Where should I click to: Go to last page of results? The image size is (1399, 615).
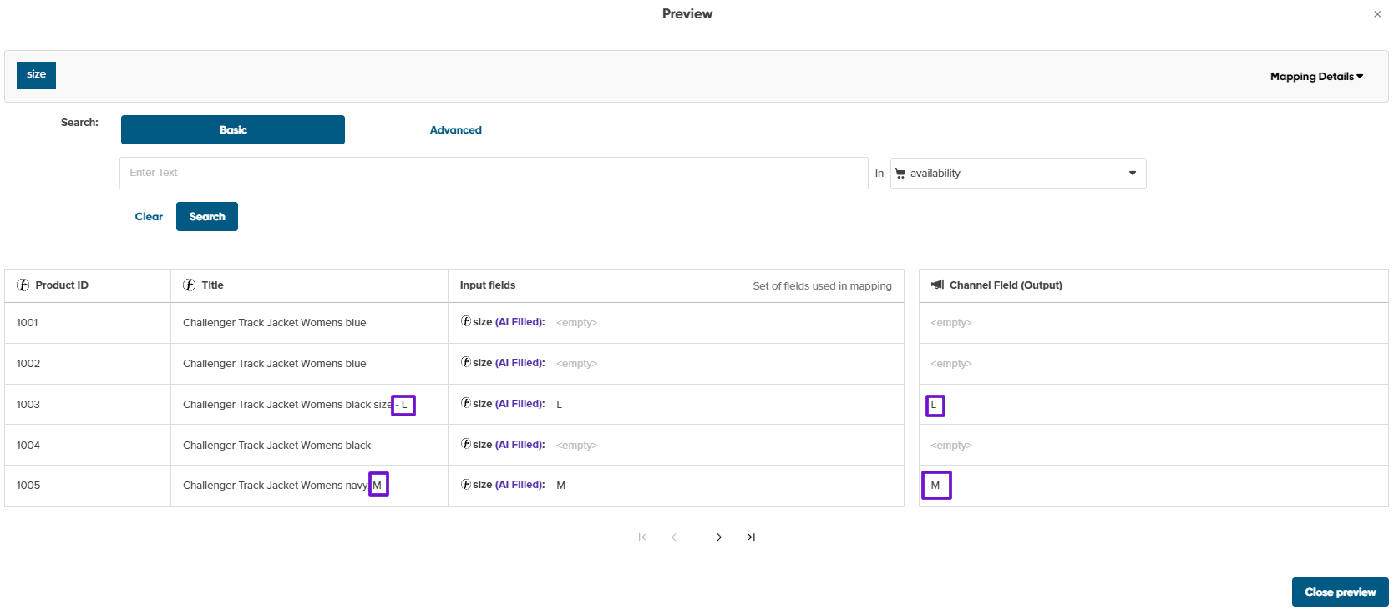point(750,537)
